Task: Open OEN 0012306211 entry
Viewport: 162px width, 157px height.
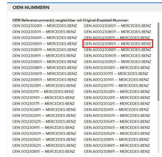Action: pos(44,146)
